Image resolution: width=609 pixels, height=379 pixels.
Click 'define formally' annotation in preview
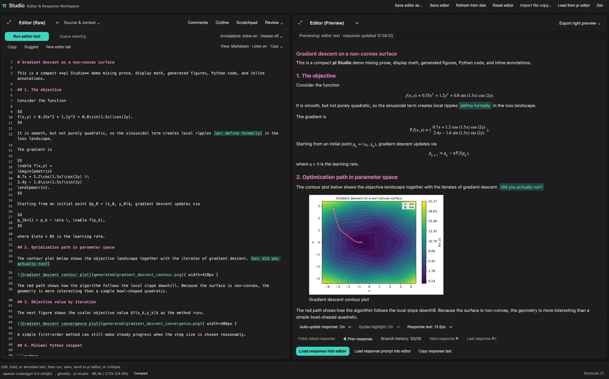tap(475, 106)
